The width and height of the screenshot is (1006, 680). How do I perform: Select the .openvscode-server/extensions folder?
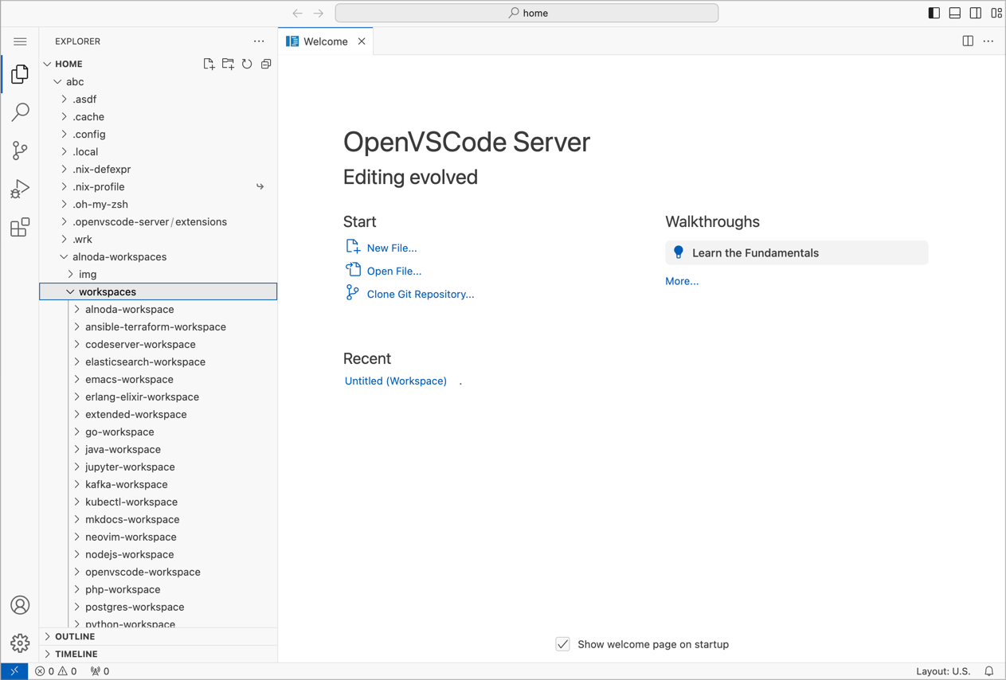coord(159,222)
